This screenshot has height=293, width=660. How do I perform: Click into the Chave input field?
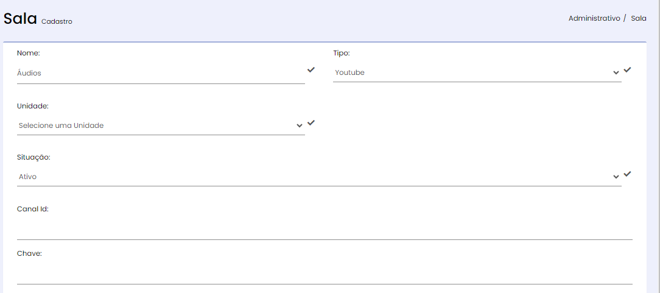tap(325, 274)
